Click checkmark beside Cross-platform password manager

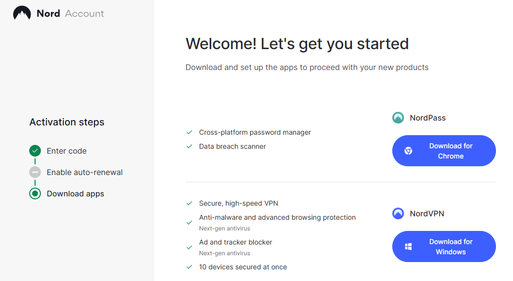tap(189, 132)
